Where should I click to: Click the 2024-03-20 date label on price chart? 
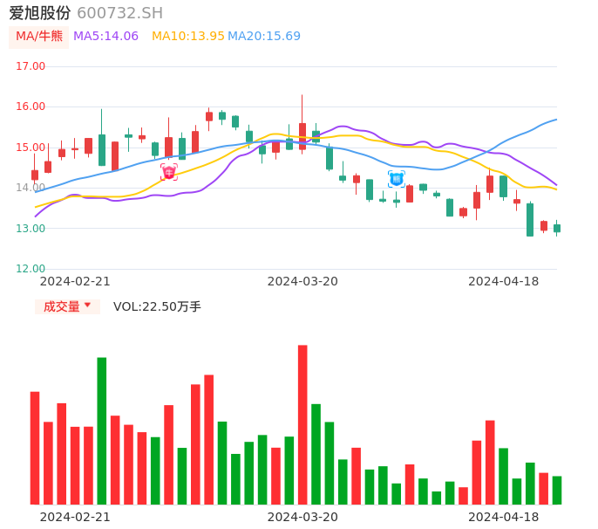tap(302, 281)
